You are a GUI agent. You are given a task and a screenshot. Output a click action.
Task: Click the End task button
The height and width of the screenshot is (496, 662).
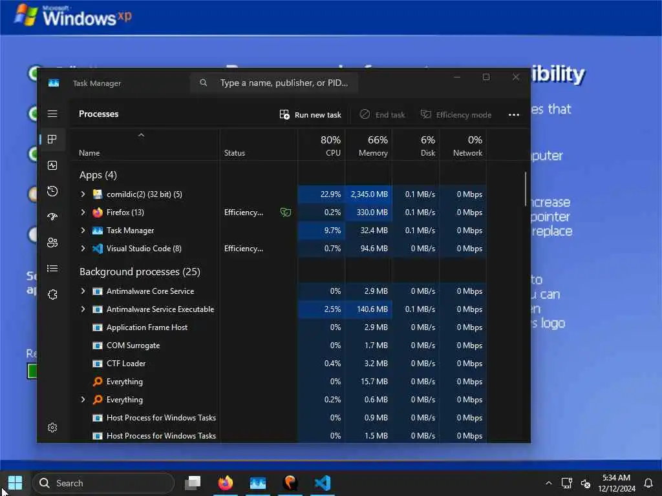click(x=383, y=115)
